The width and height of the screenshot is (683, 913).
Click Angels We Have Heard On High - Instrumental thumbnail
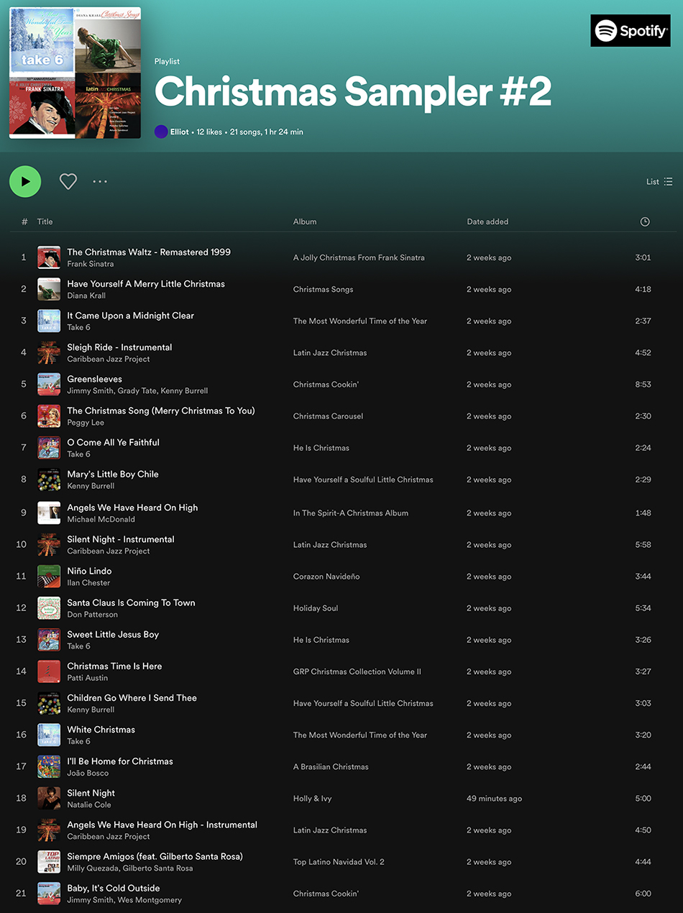[49, 830]
